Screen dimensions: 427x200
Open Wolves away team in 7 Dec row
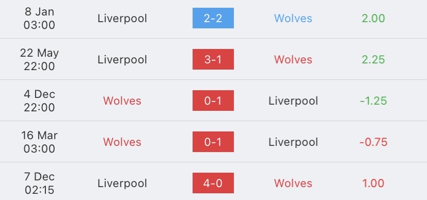(293, 183)
